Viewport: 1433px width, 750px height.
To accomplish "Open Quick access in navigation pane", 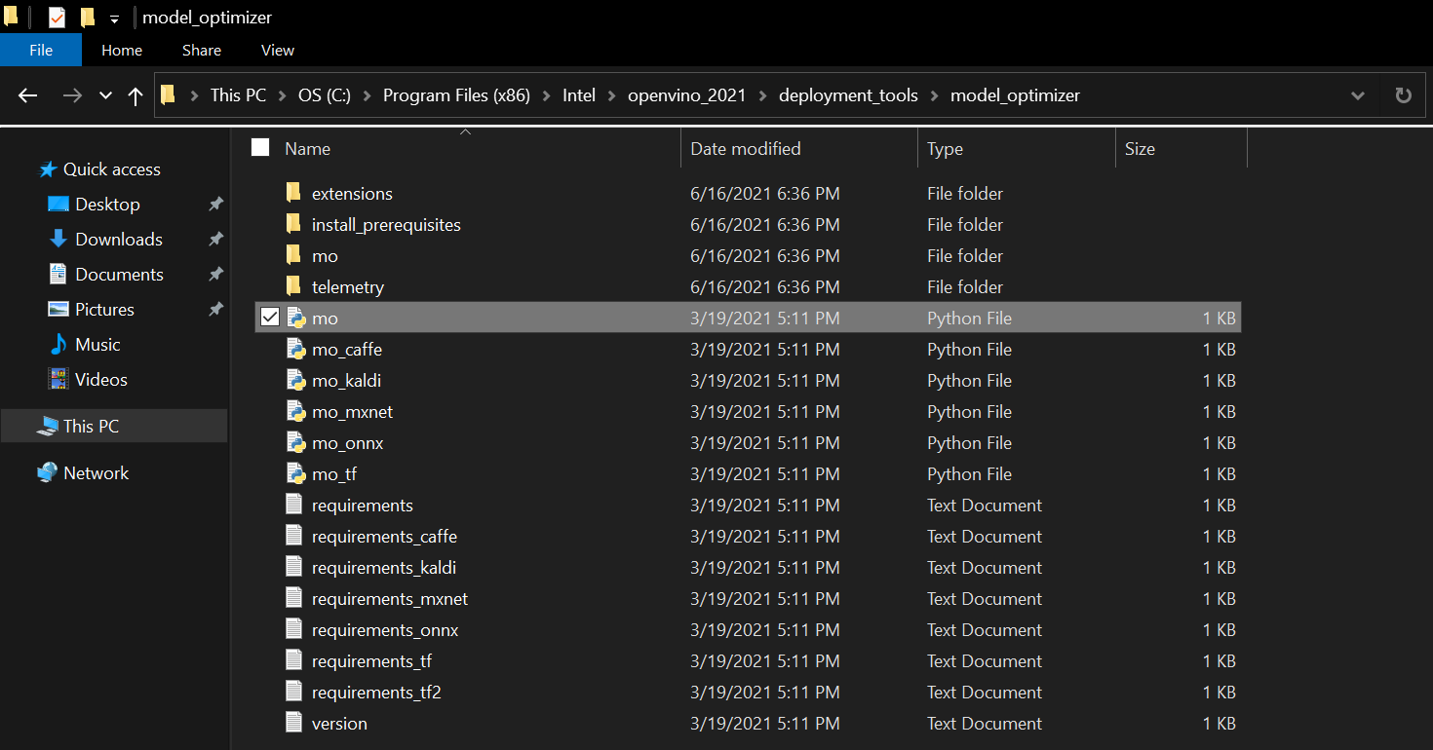I will click(x=111, y=169).
